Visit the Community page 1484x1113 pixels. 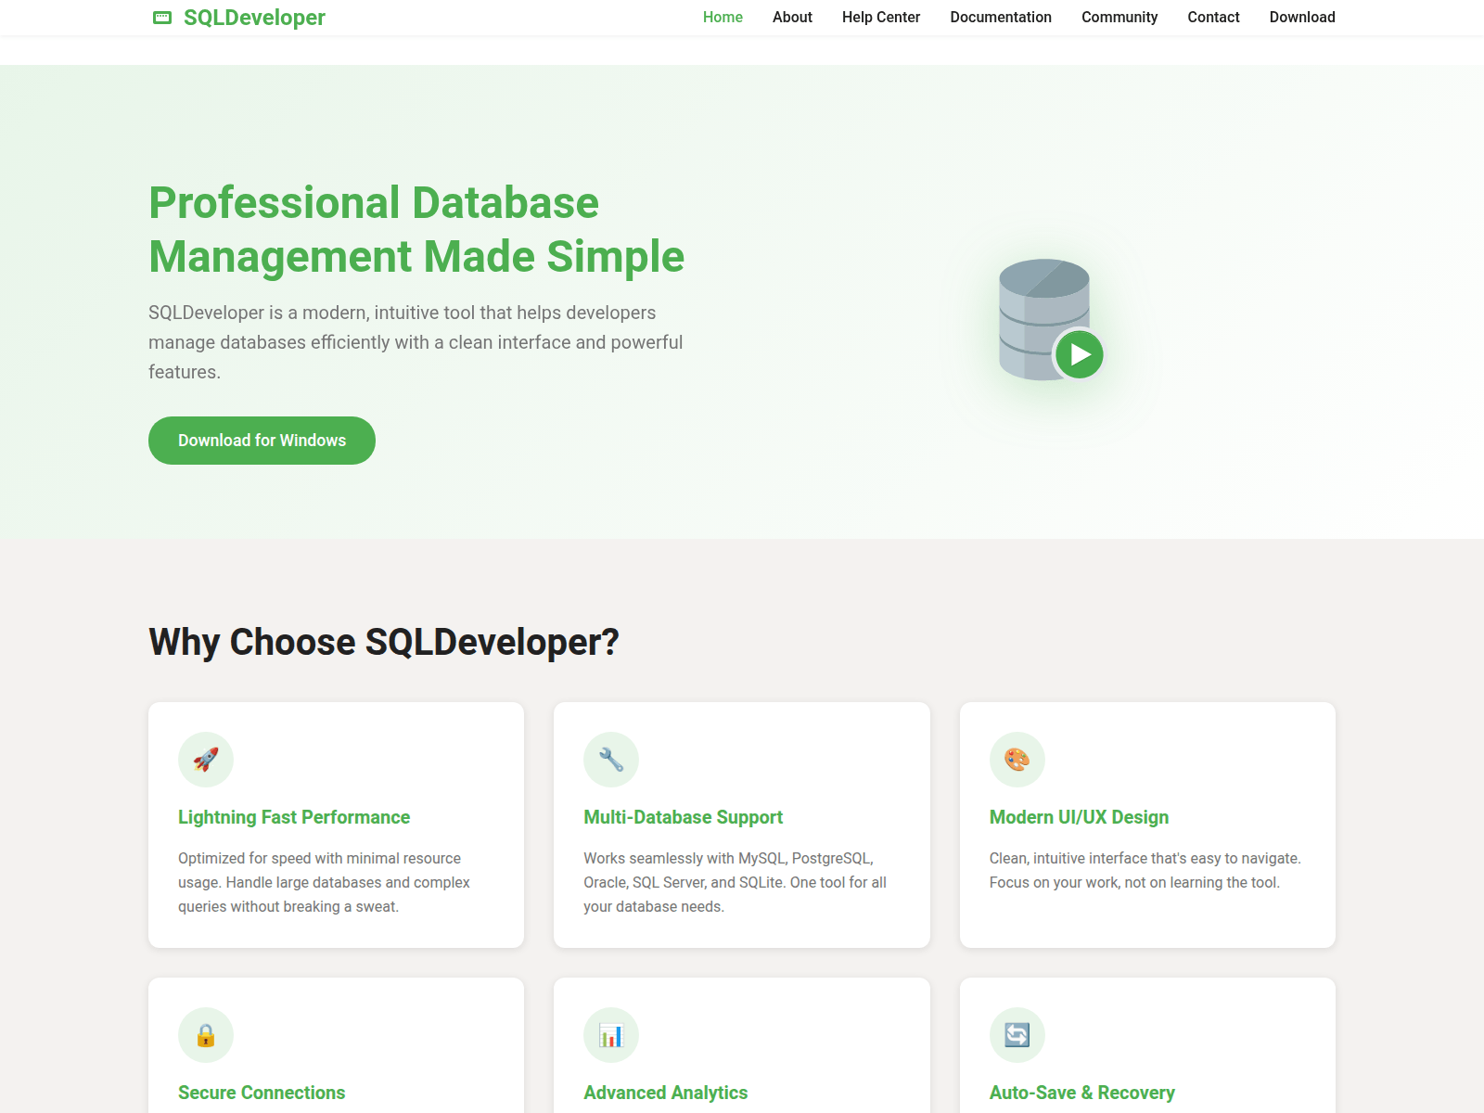click(x=1119, y=18)
